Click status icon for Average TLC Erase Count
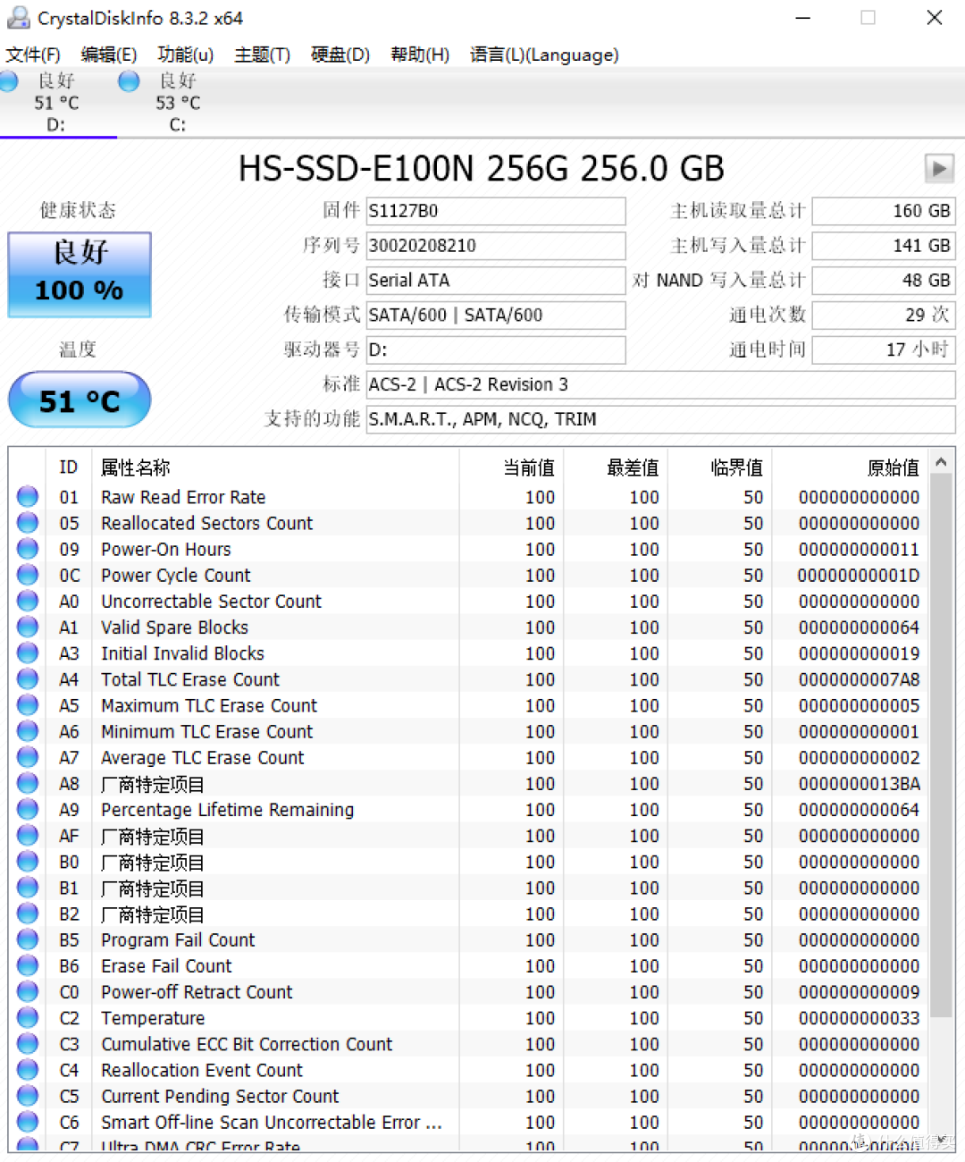This screenshot has width=965, height=1162. click(28, 756)
